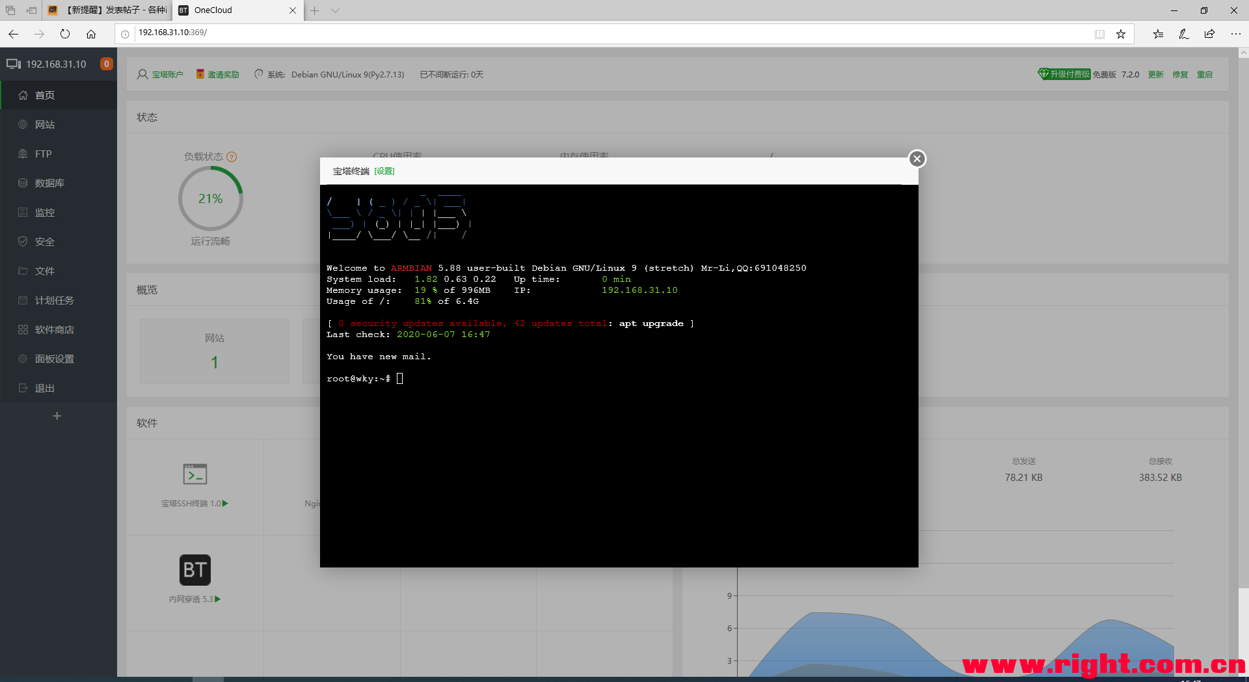Close the OneCloud tab
Screen dimensions: 1249x682
293,10
